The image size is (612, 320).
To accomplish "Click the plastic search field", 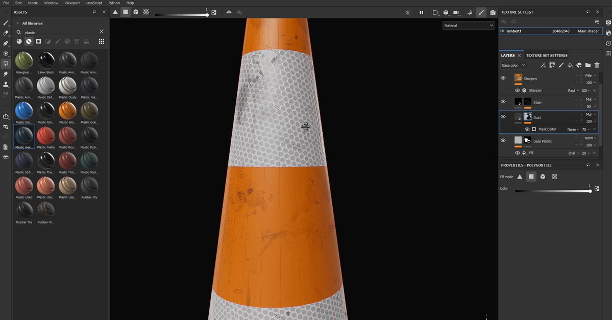I will [61, 32].
